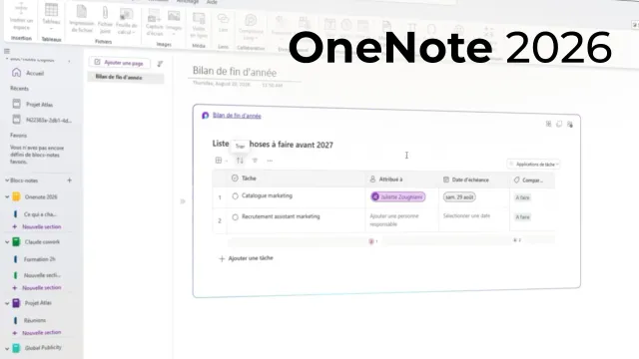The width and height of the screenshot is (639, 359).
Task: Click the Loop logo icon in the component
Action: 205,116
